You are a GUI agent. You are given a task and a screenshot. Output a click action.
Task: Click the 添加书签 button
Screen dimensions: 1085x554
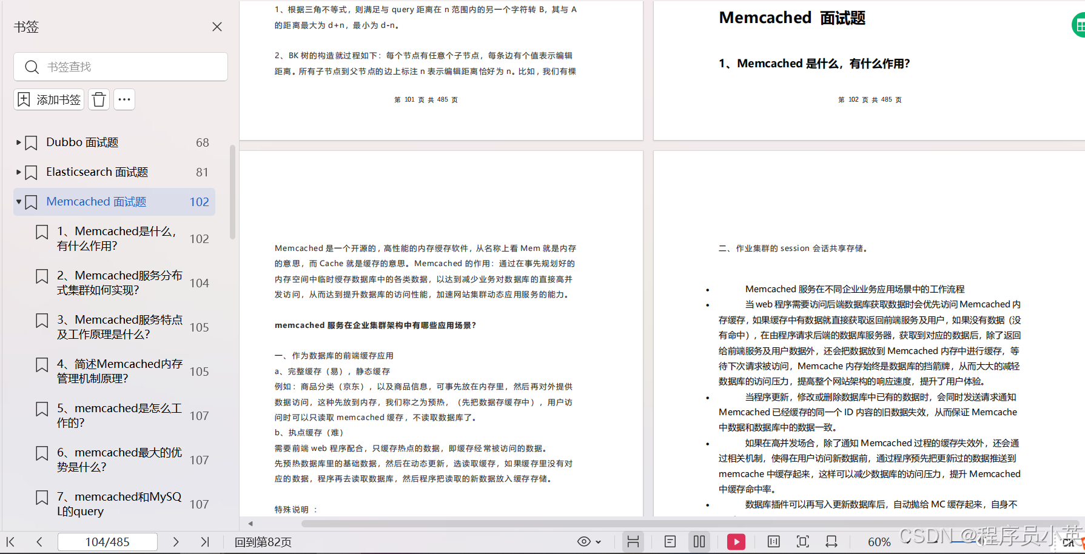pos(49,99)
